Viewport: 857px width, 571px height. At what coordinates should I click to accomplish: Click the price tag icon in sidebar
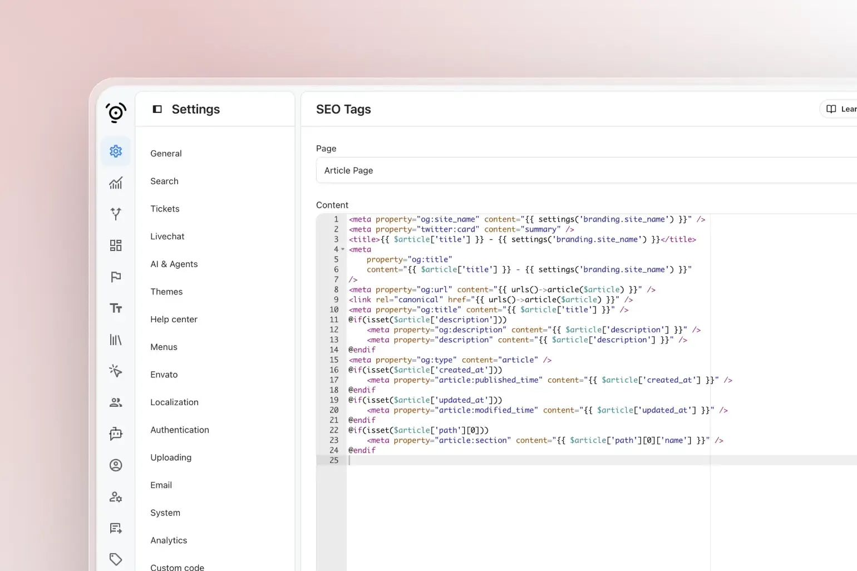116,559
